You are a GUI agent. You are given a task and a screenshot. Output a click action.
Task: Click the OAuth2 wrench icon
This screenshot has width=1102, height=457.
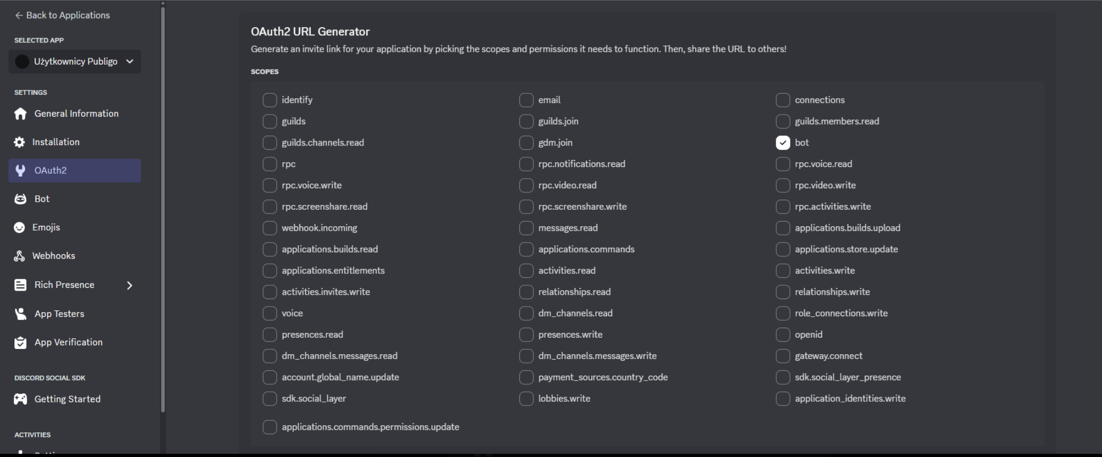[20, 170]
